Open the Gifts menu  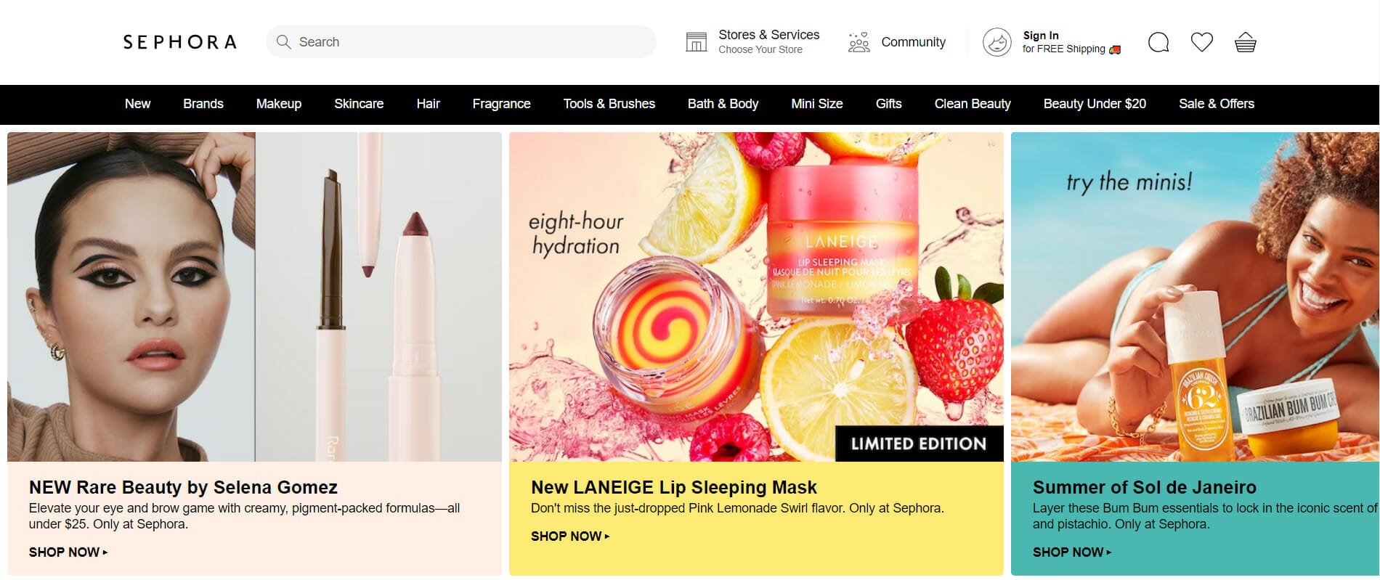888,104
